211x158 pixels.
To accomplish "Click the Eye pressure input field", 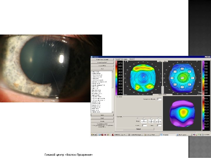I will (x=159, y=99).
